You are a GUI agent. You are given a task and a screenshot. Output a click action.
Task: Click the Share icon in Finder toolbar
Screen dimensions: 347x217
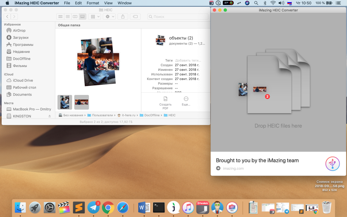pyautogui.click(x=123, y=17)
